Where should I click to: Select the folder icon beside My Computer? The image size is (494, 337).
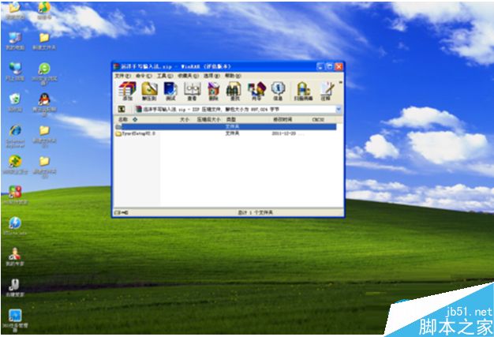(44, 41)
